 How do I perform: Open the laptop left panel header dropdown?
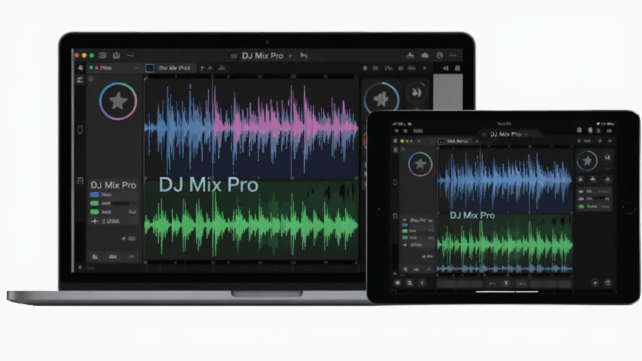(136, 68)
